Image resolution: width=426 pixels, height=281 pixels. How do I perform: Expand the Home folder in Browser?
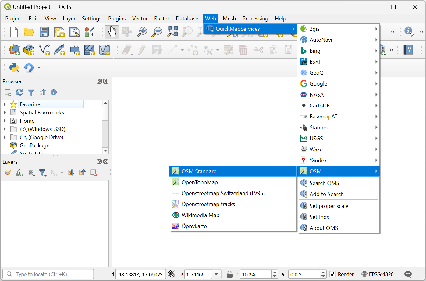pos(5,121)
